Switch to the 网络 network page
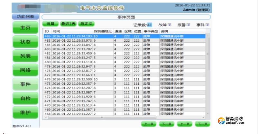 pyautogui.click(x=25, y=70)
